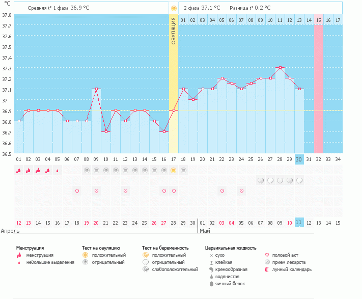
Task: Click the ovulation sun icon in the top header
Action: tap(174, 8)
